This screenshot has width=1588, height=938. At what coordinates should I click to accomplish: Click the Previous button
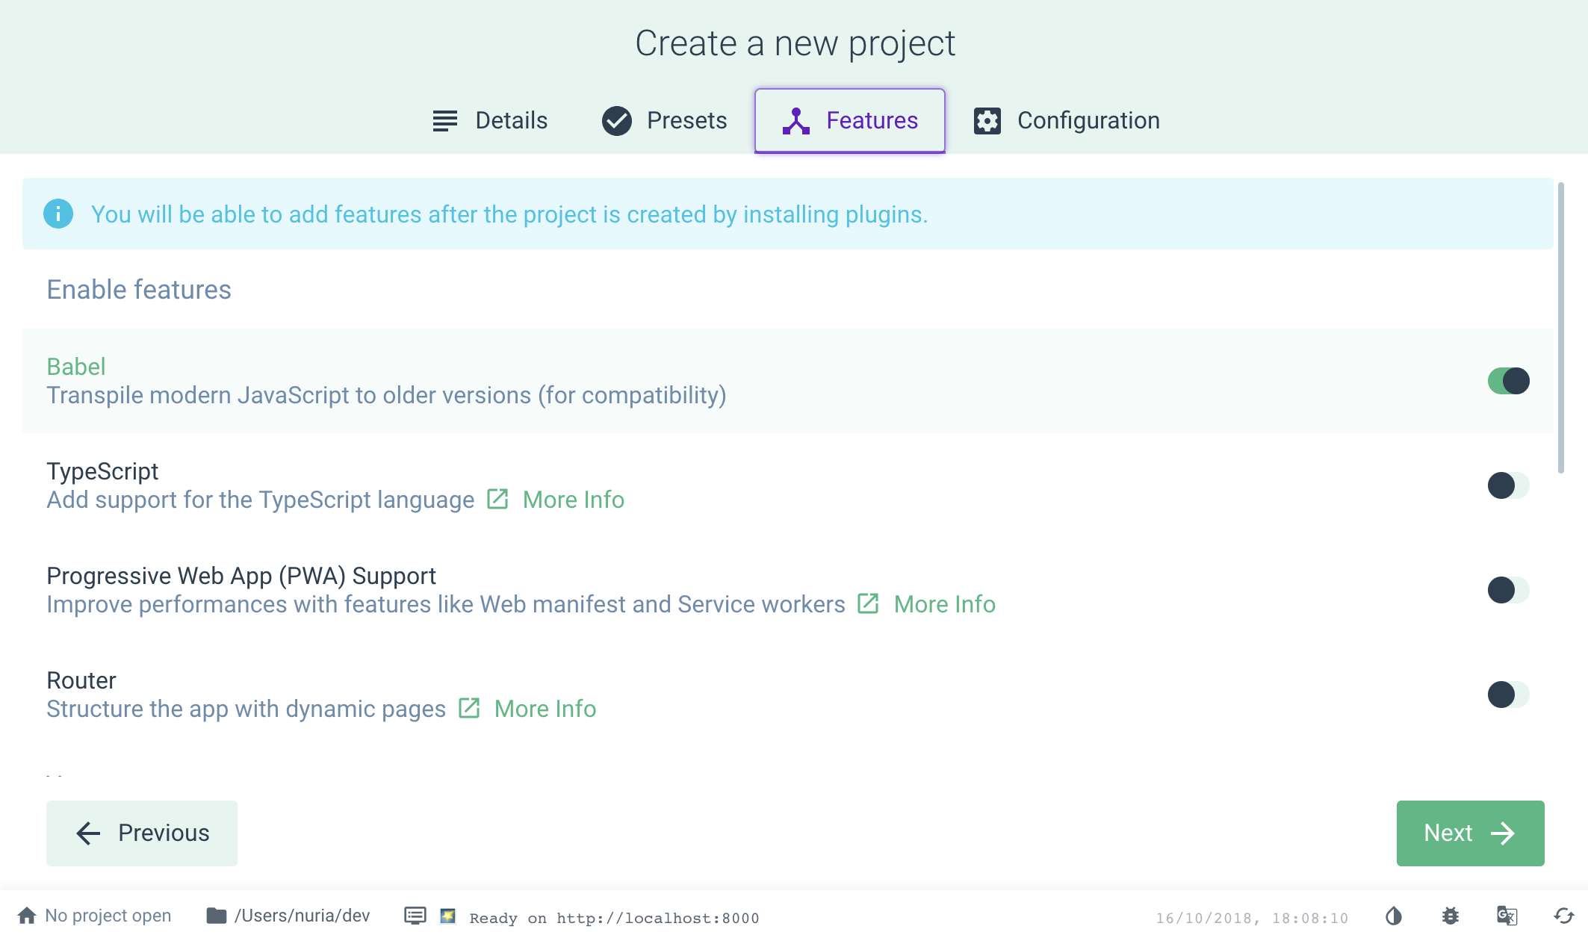pyautogui.click(x=142, y=833)
